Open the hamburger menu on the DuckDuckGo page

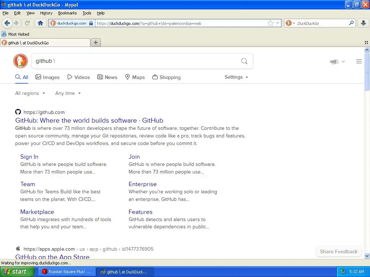tap(359, 61)
